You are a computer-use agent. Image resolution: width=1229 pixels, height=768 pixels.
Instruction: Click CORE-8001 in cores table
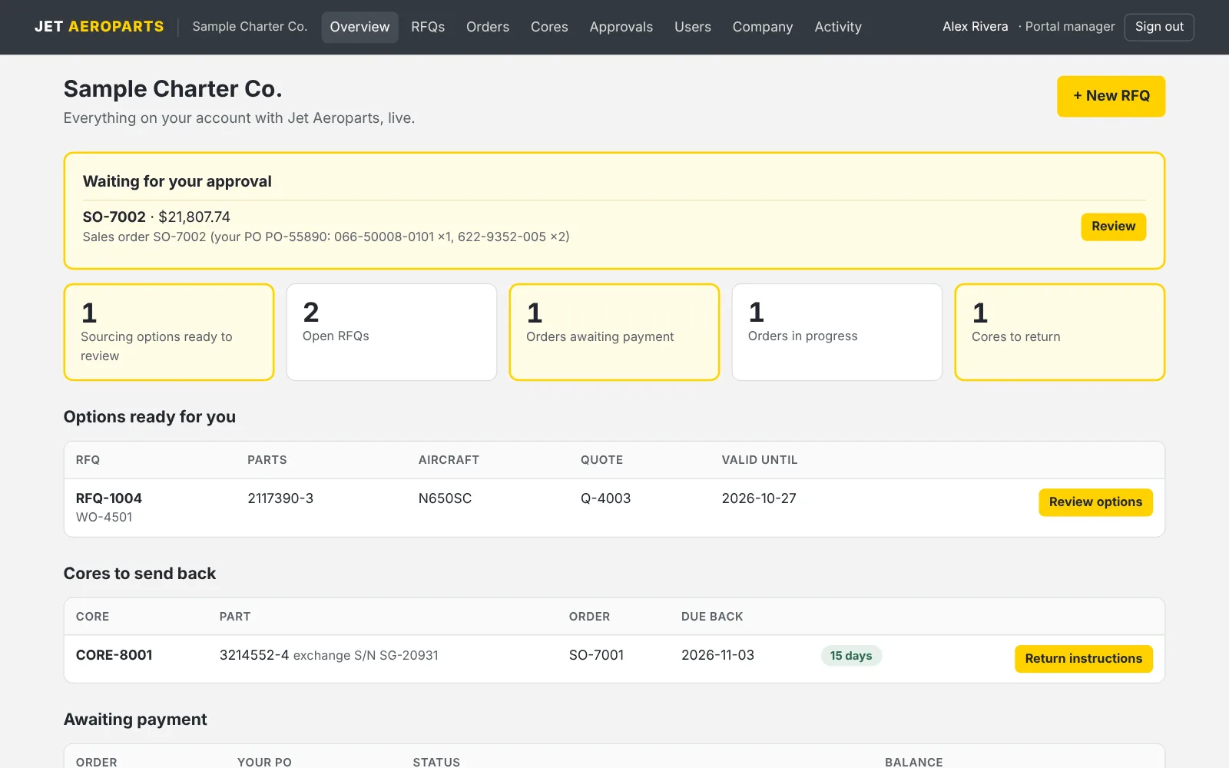coord(114,655)
